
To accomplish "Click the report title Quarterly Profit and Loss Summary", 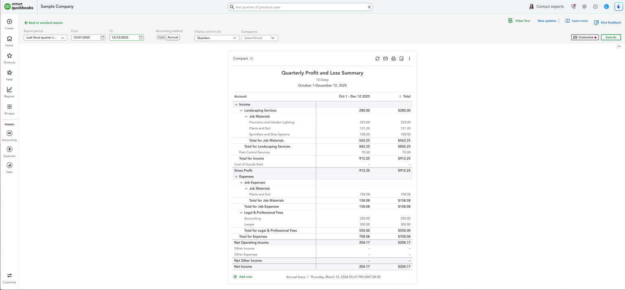I will point(322,73).
